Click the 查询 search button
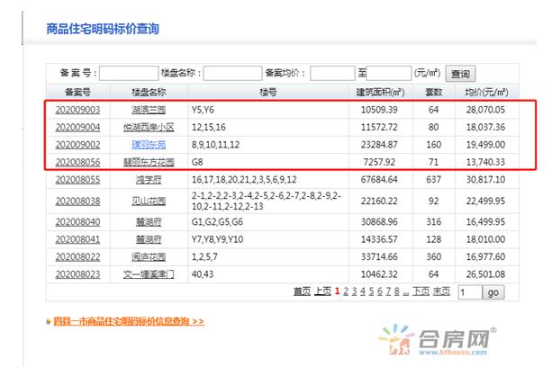Screen dimensions: 552x376 [461, 74]
